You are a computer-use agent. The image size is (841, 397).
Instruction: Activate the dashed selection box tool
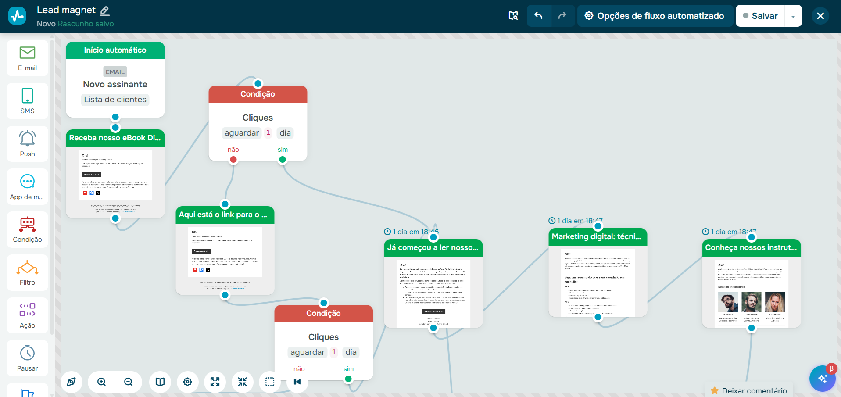270,382
